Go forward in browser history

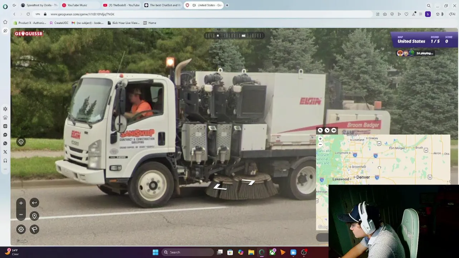click(x=21, y=14)
